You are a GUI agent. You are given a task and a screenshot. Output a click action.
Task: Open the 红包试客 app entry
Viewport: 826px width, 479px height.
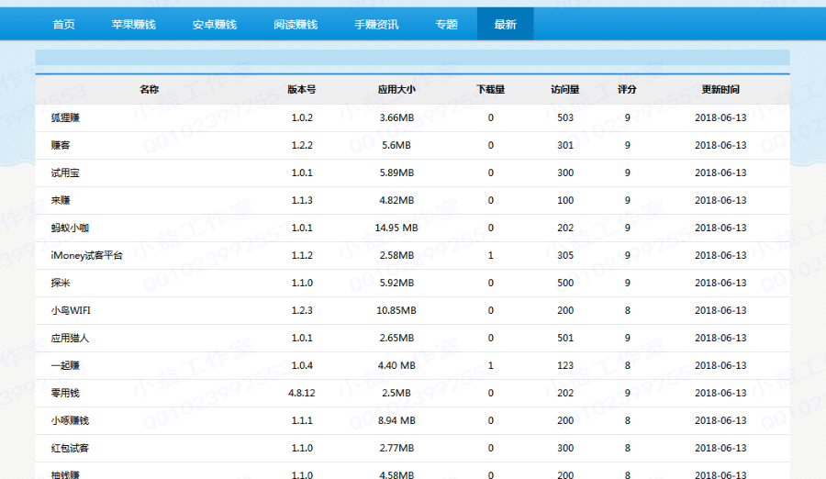(x=70, y=448)
